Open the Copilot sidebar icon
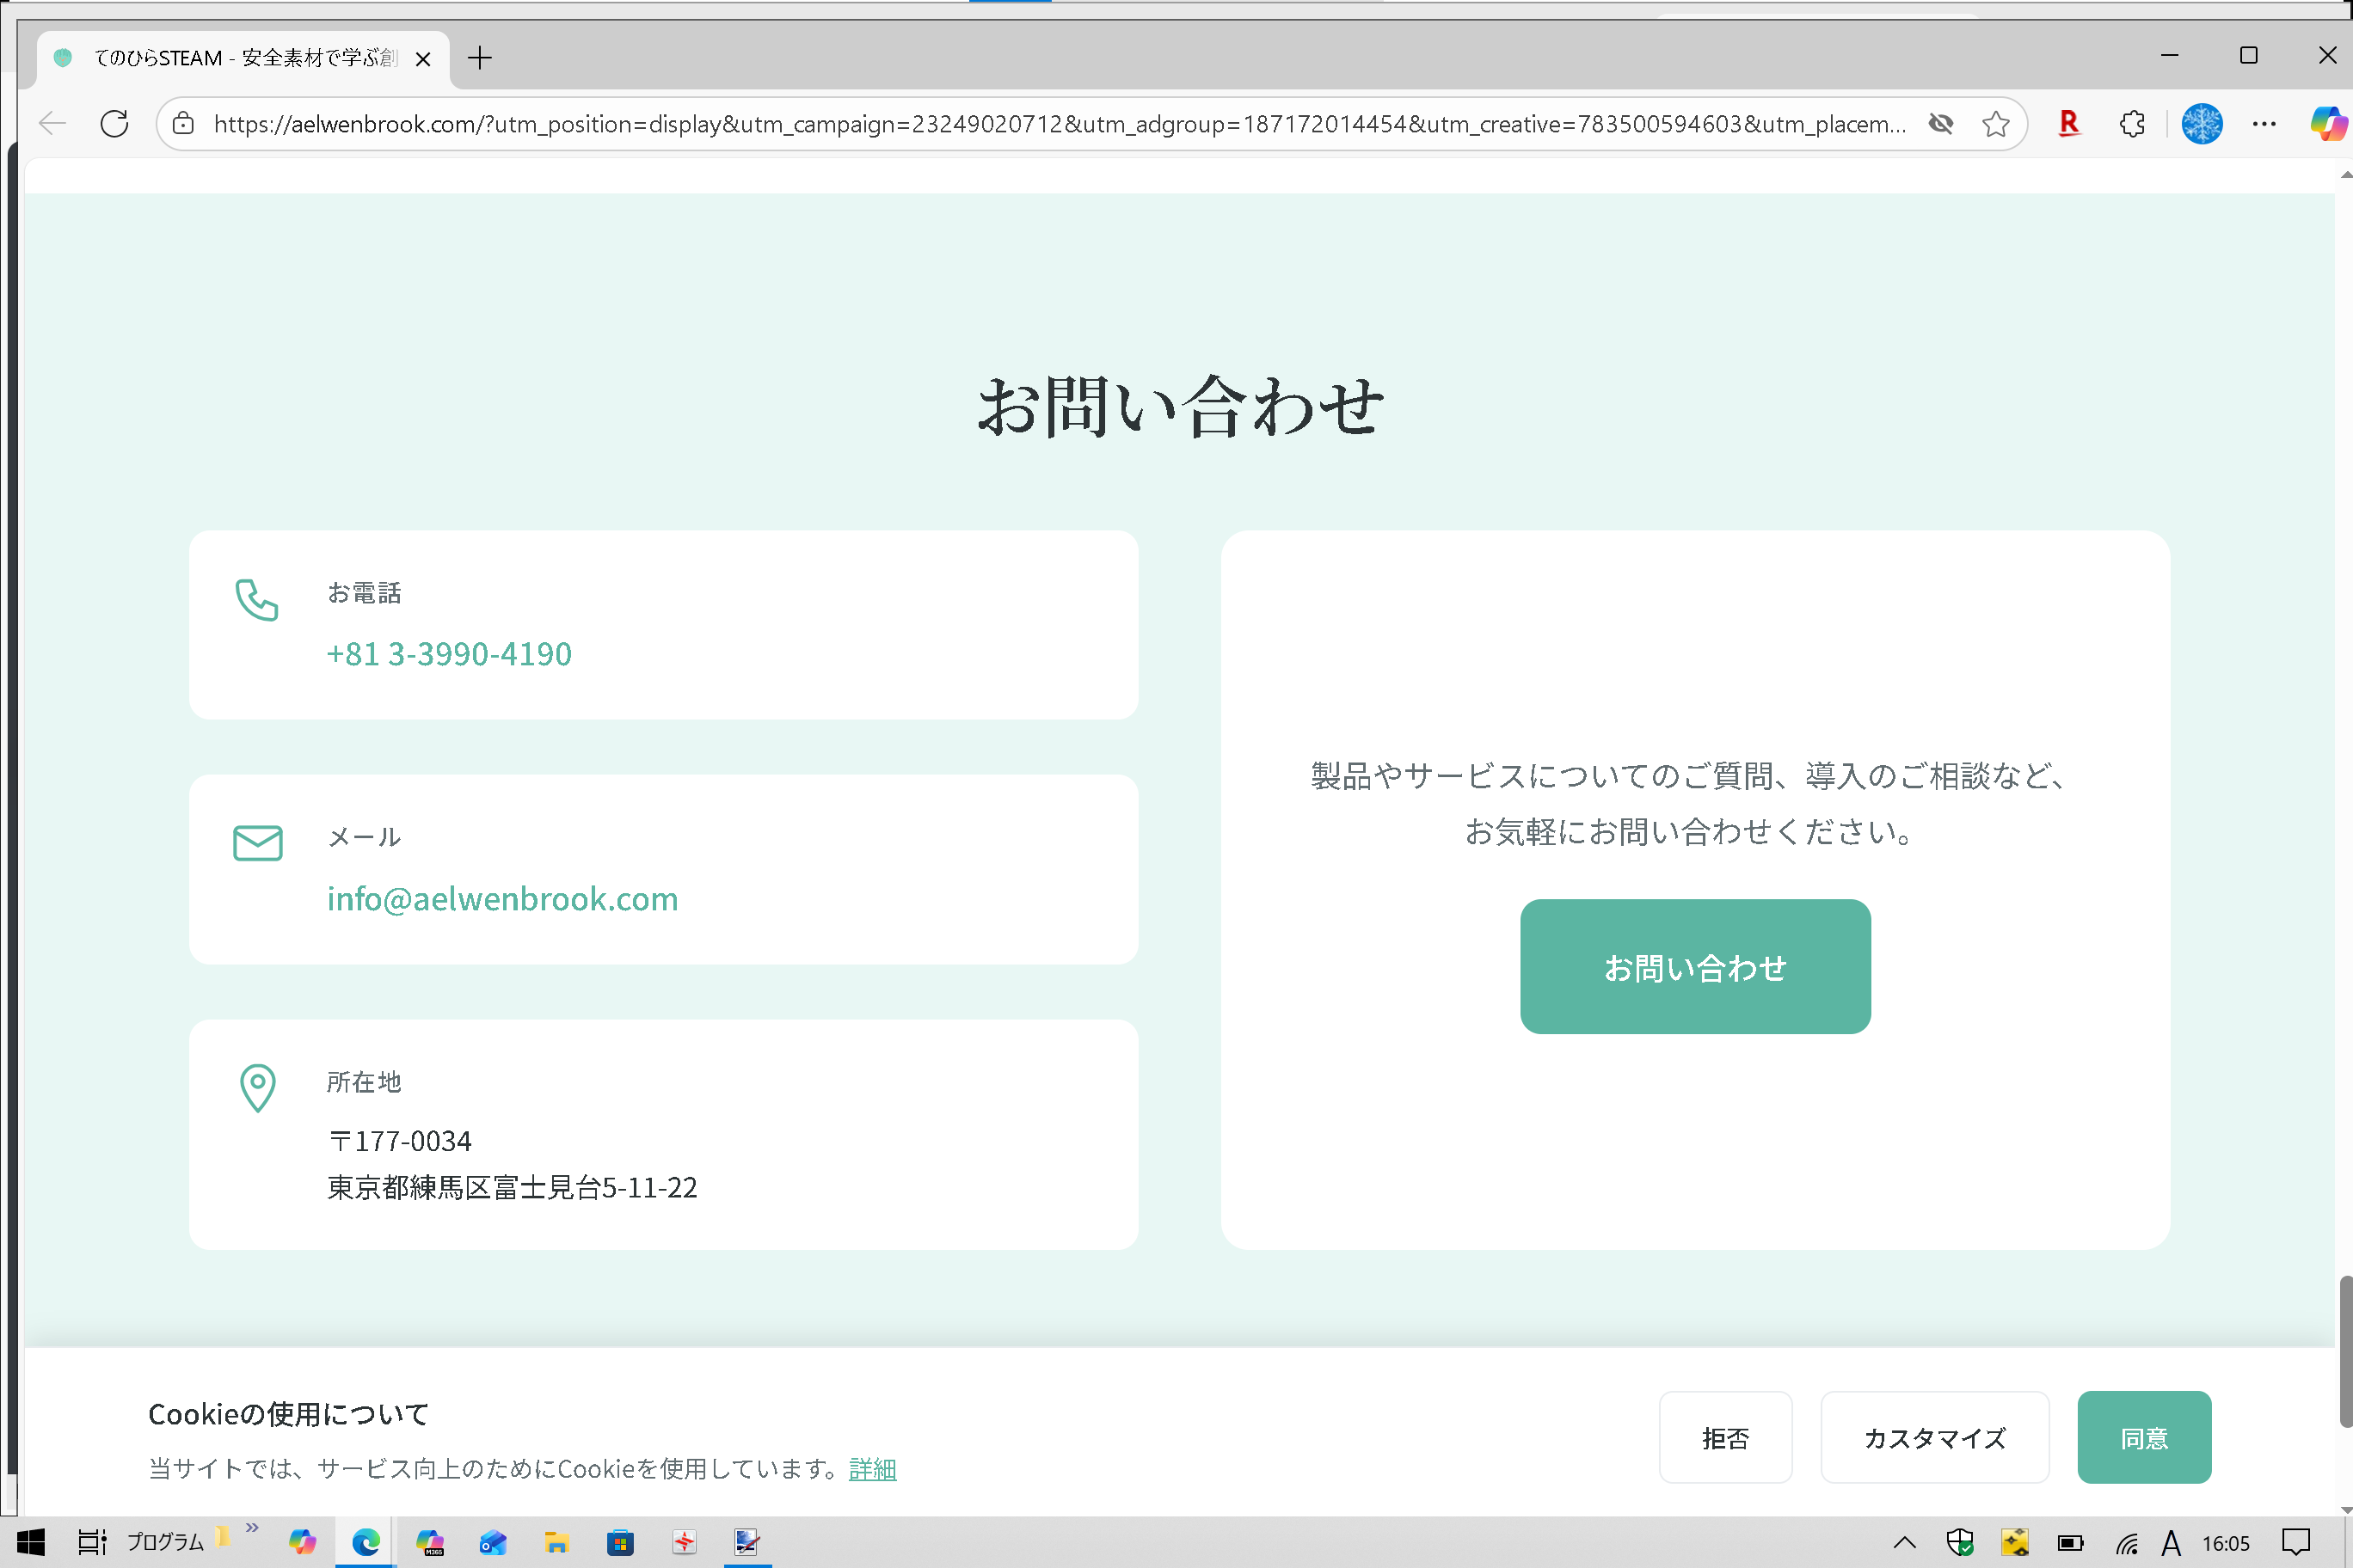 [2327, 124]
